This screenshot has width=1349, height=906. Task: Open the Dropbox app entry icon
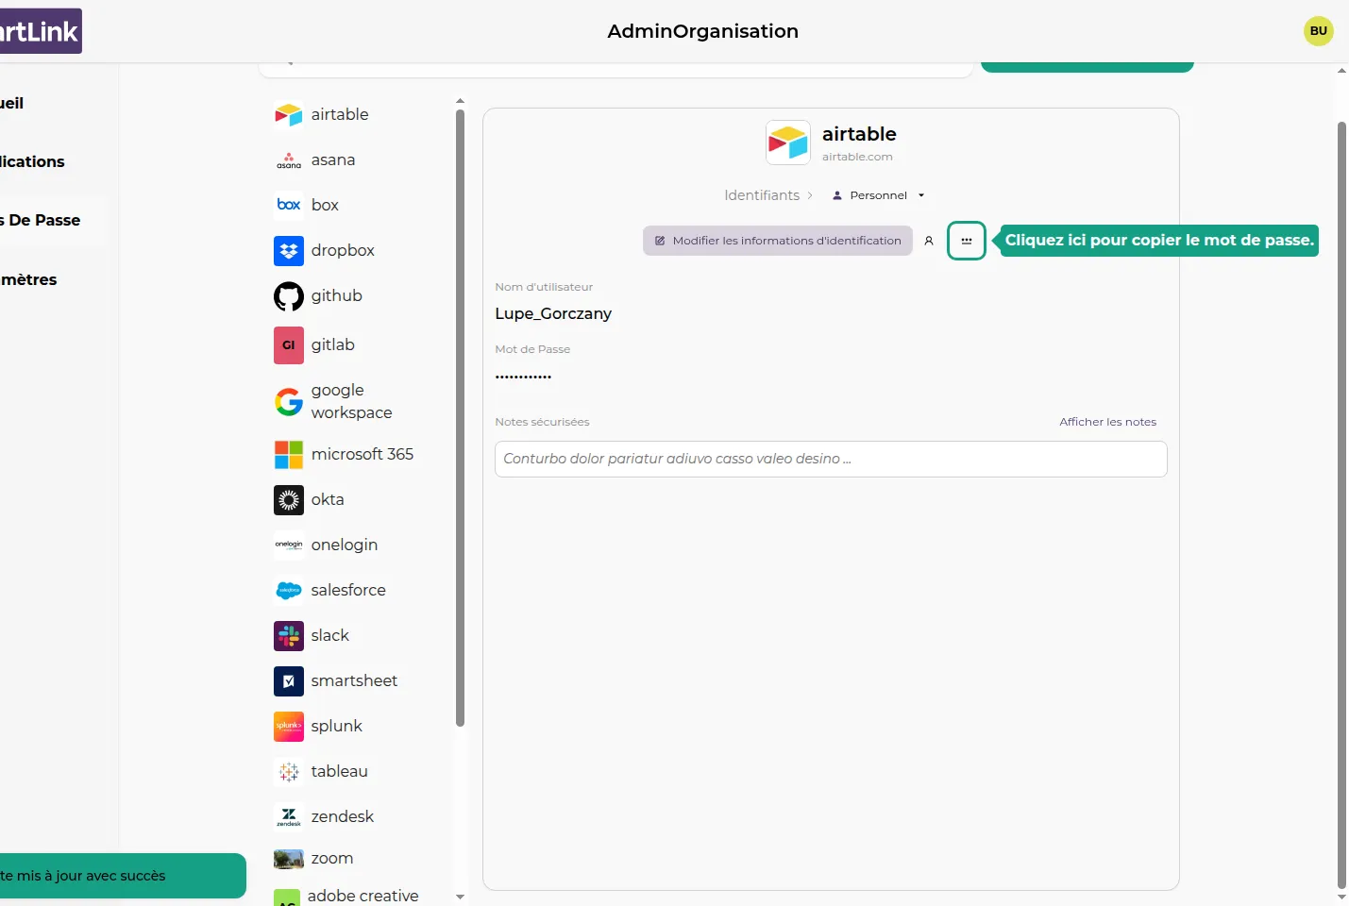pyautogui.click(x=289, y=251)
